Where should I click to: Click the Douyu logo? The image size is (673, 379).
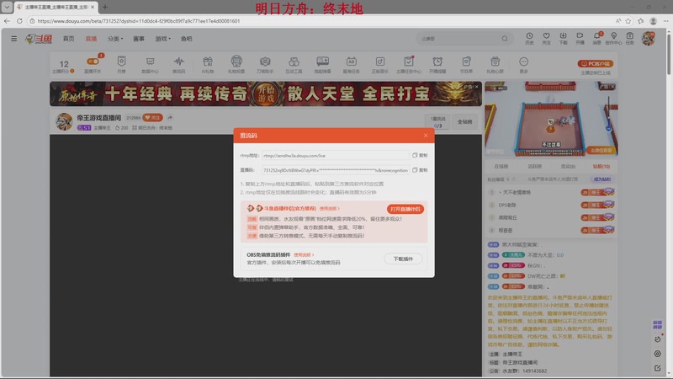coord(39,39)
